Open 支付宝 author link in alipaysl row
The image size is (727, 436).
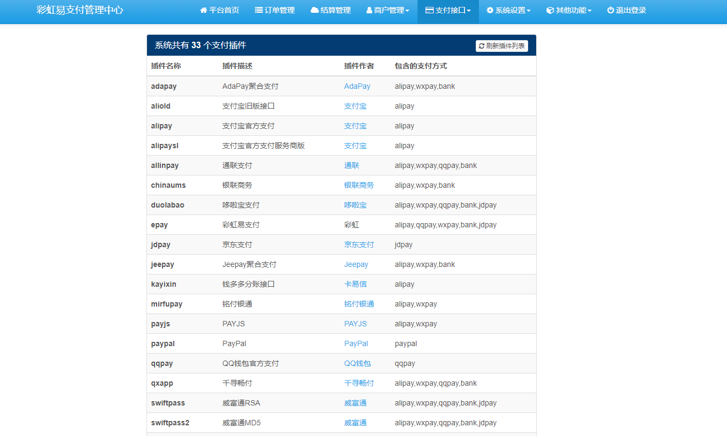[355, 146]
